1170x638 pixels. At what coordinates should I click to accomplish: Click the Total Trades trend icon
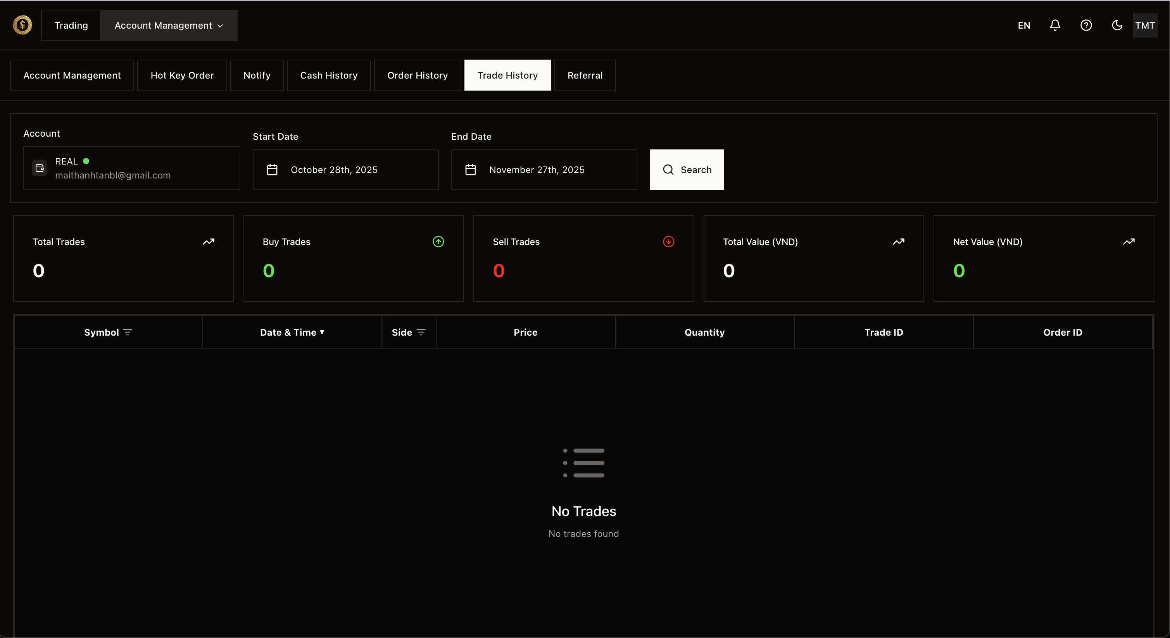[x=208, y=242]
